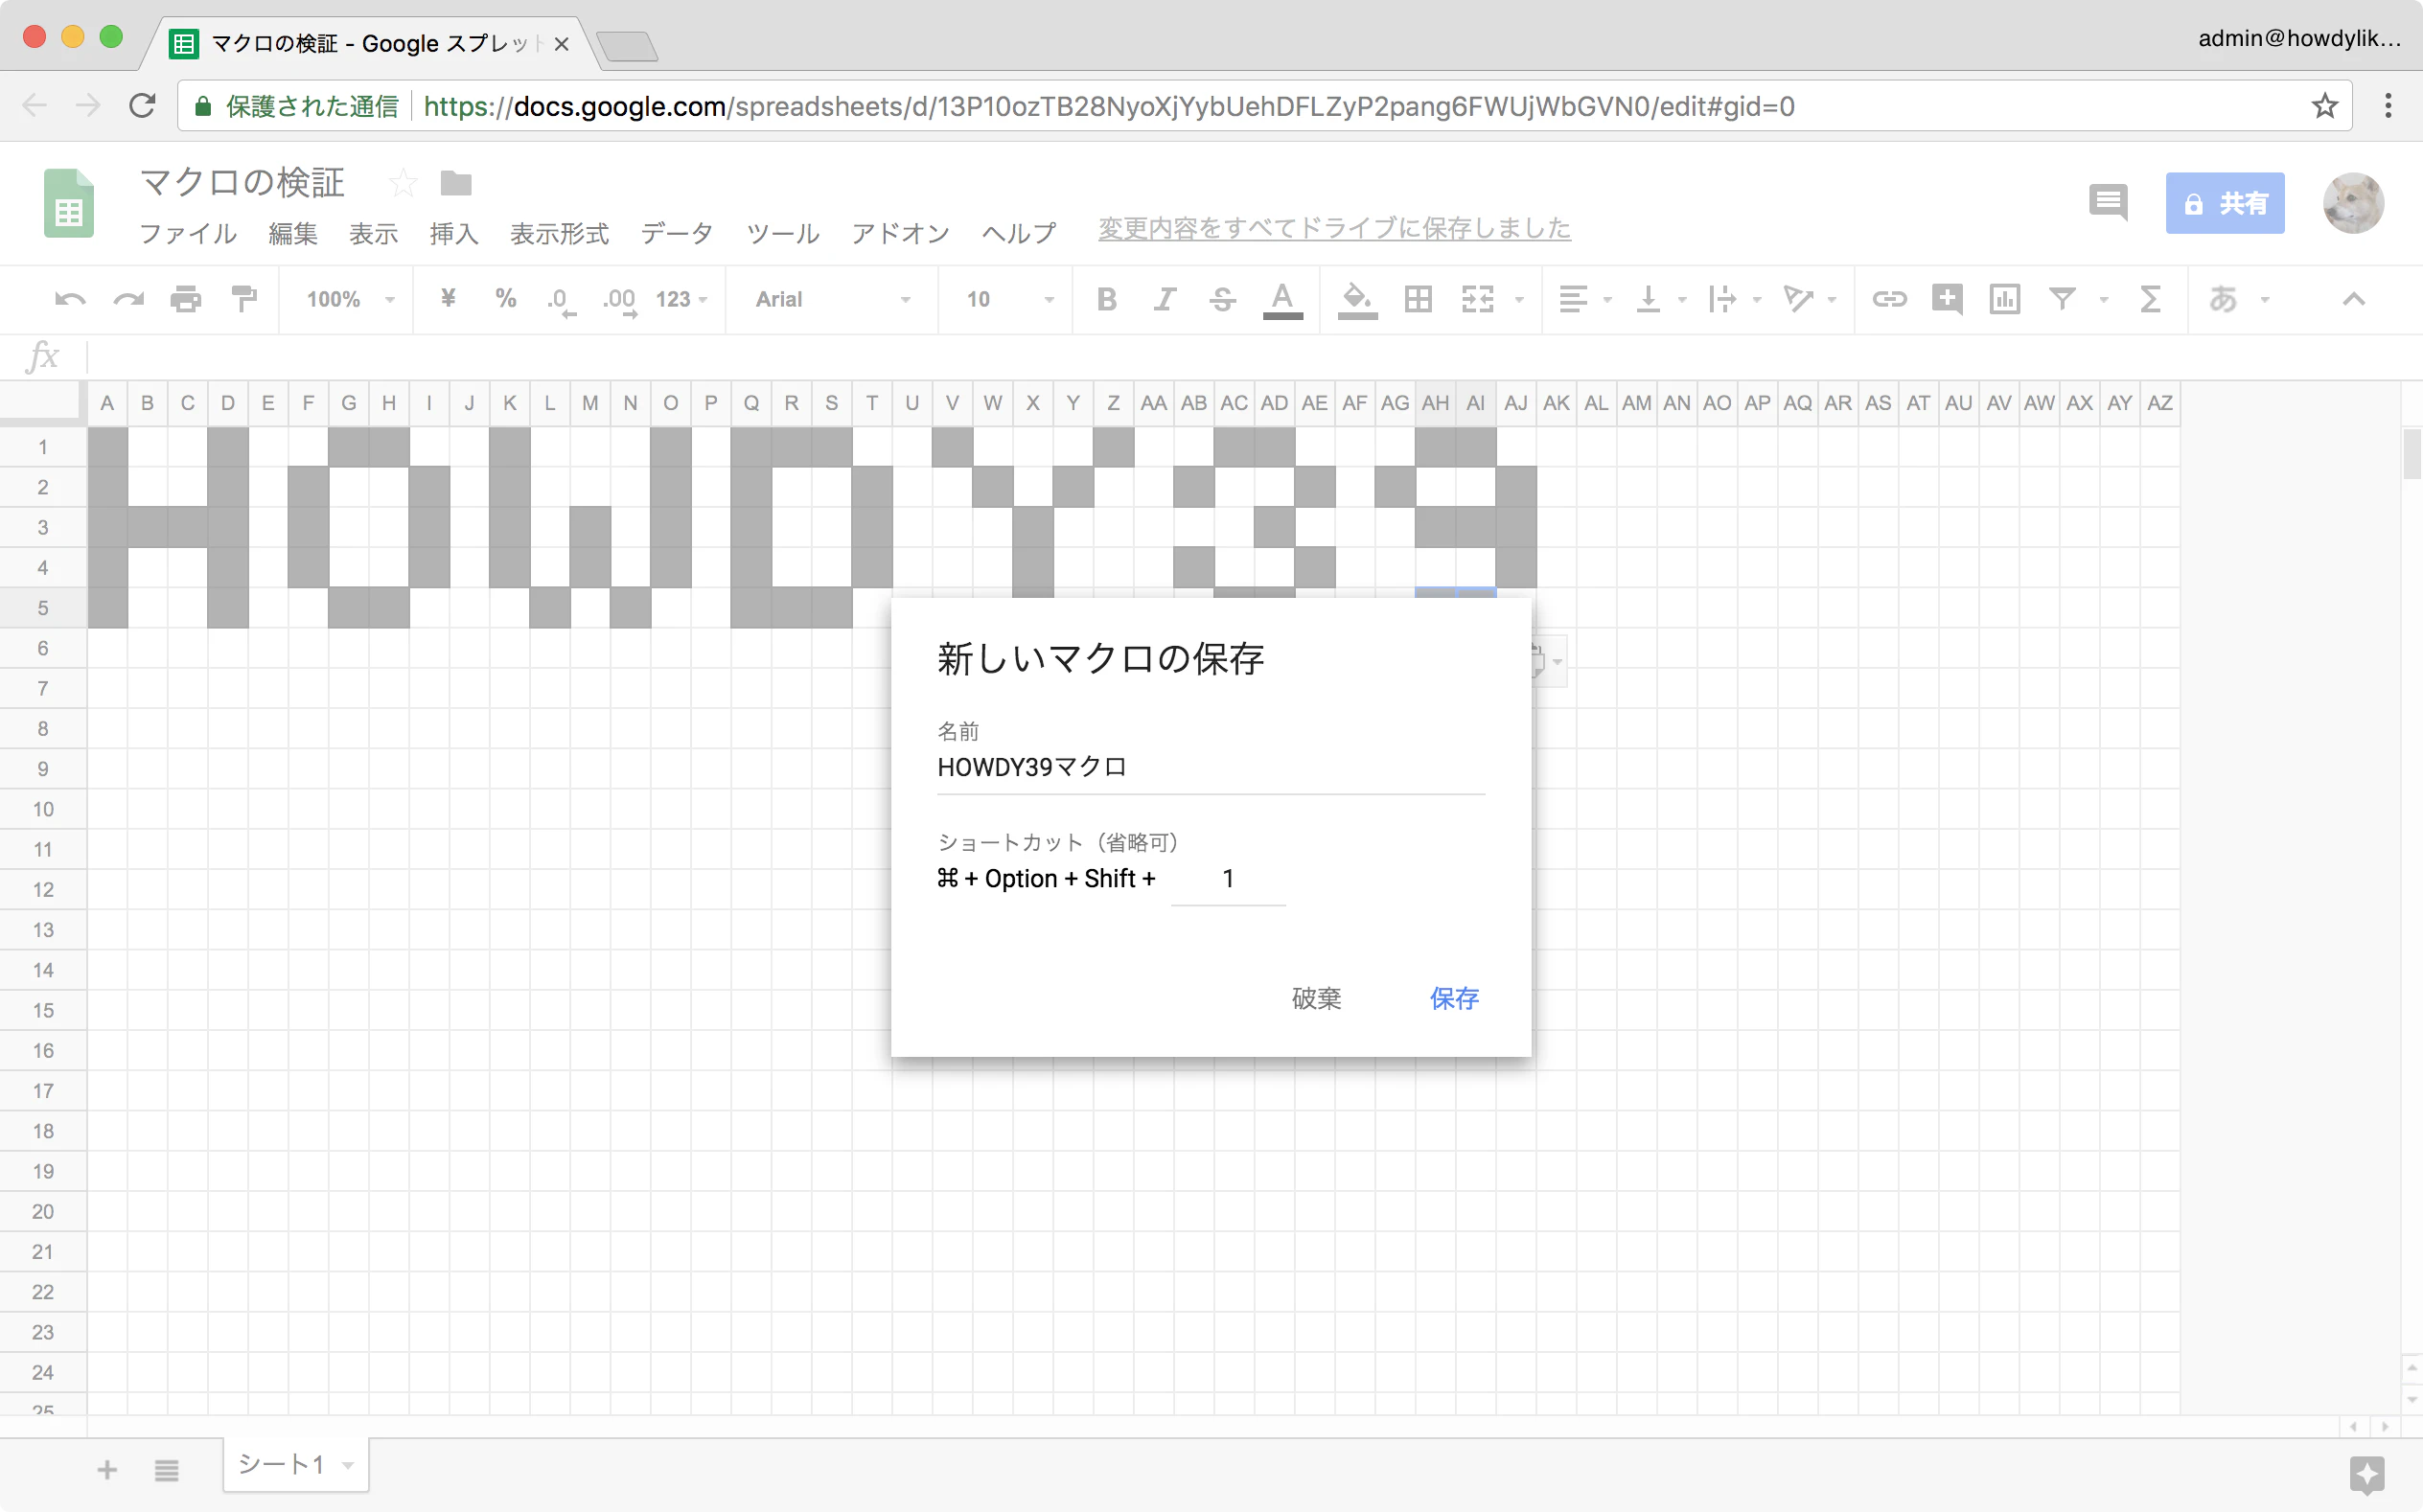
Task: Toggle italic formatting
Action: (1164, 299)
